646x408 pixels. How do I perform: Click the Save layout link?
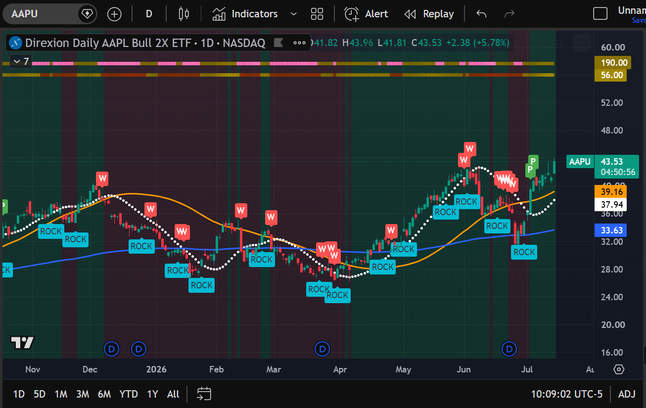tap(639, 20)
